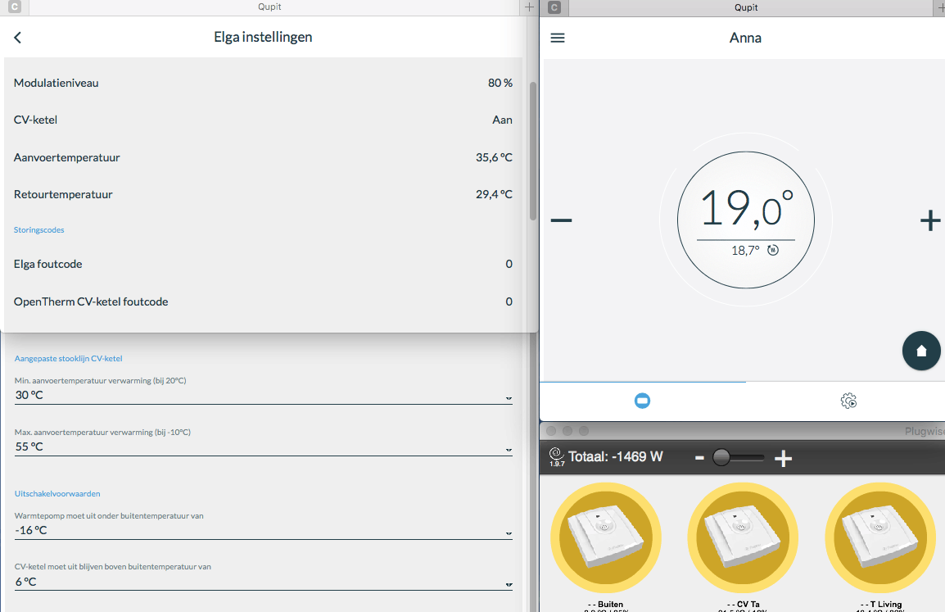Click the Elga foutcode row
The width and height of the screenshot is (945, 612).
pyautogui.click(x=264, y=264)
